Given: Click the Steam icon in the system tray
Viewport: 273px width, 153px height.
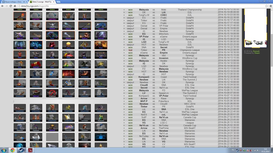Looking at the screenshot, I should 237,150.
